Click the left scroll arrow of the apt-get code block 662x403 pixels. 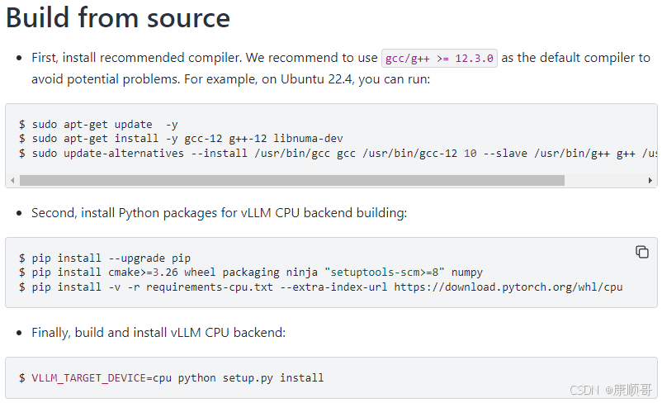coord(12,180)
